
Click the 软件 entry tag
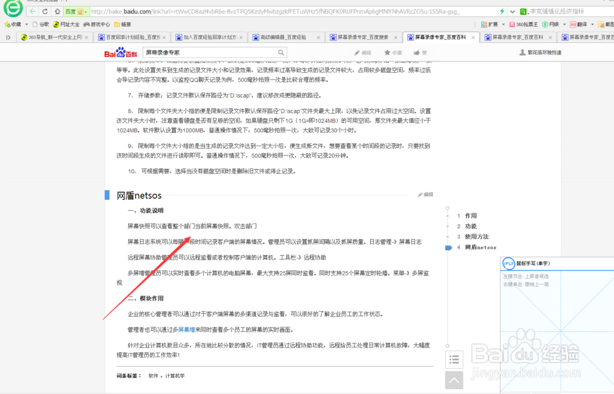(153, 376)
